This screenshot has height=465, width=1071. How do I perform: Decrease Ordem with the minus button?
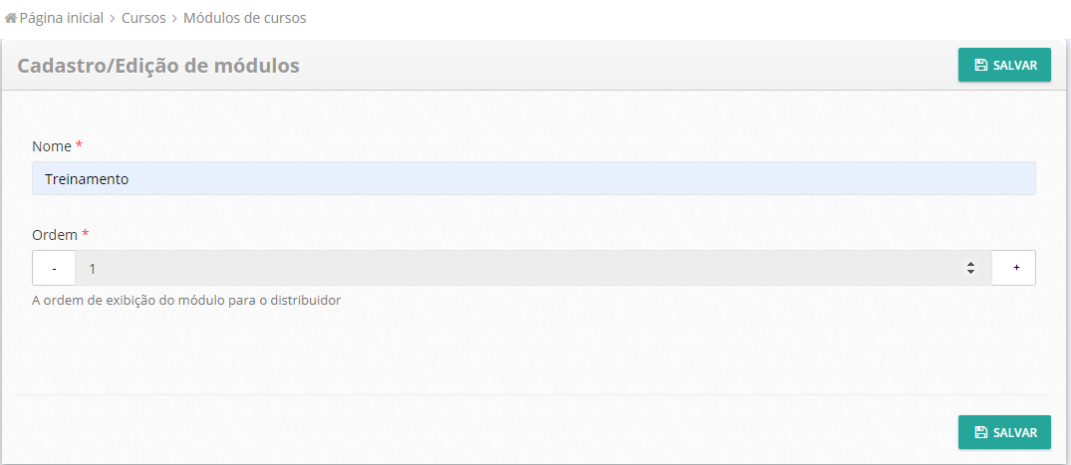click(54, 268)
